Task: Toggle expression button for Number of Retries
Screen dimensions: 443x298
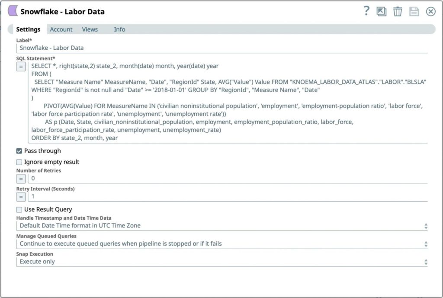Action: click(x=21, y=179)
